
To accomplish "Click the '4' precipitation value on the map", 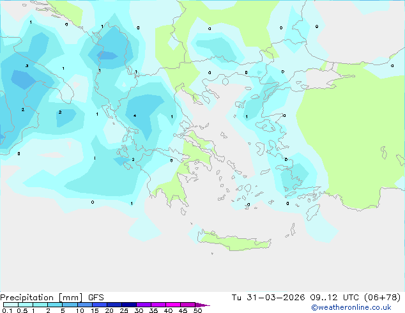I will (x=135, y=116).
